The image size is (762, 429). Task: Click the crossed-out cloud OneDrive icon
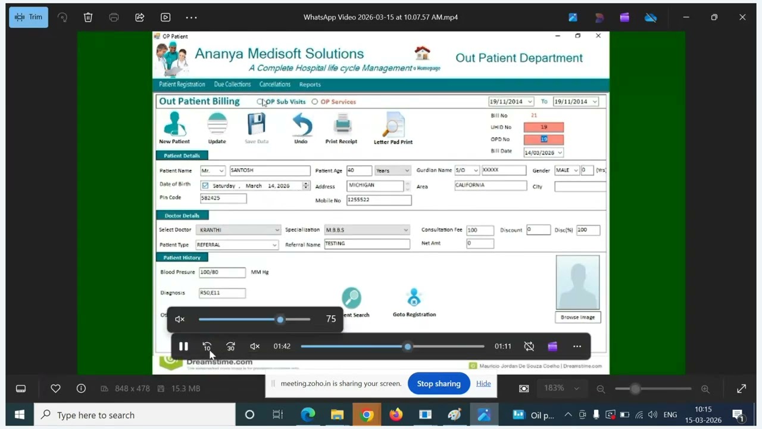point(651,17)
